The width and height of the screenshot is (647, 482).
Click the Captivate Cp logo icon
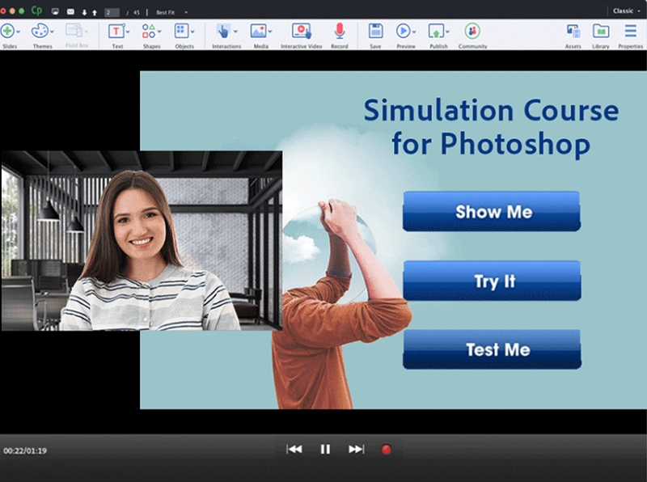tap(36, 11)
